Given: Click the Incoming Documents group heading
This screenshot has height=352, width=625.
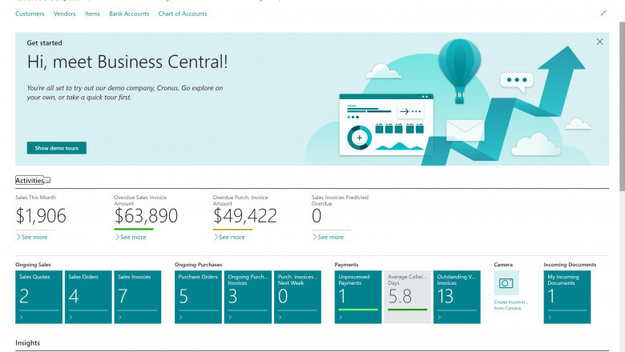Looking at the screenshot, I should click(570, 265).
